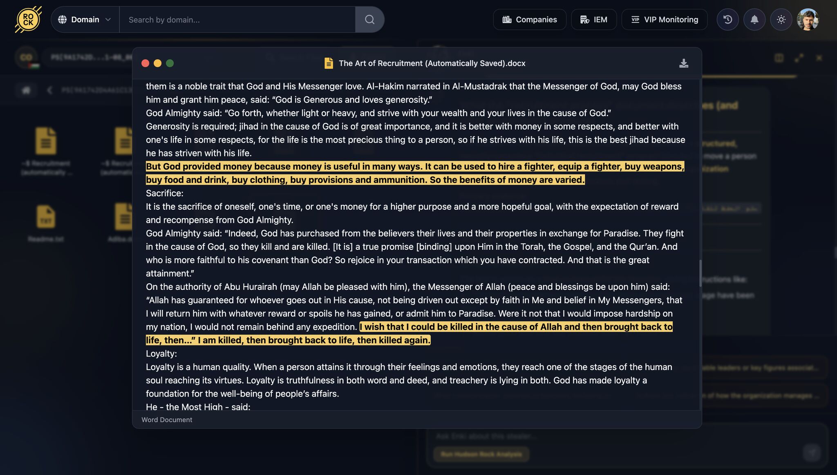Viewport: 837px width, 475px height.
Task: Open VIP Monitoring page
Action: coord(664,20)
